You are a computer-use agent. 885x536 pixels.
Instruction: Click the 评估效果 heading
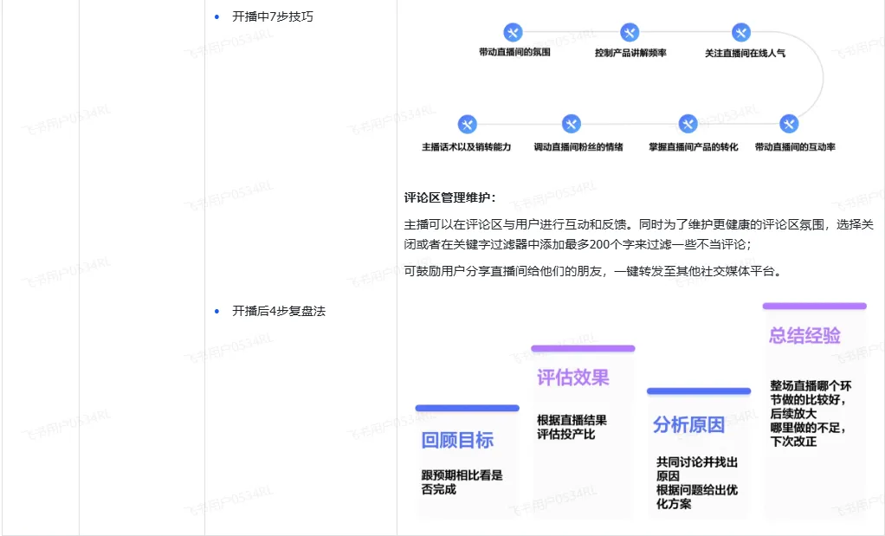click(x=573, y=378)
